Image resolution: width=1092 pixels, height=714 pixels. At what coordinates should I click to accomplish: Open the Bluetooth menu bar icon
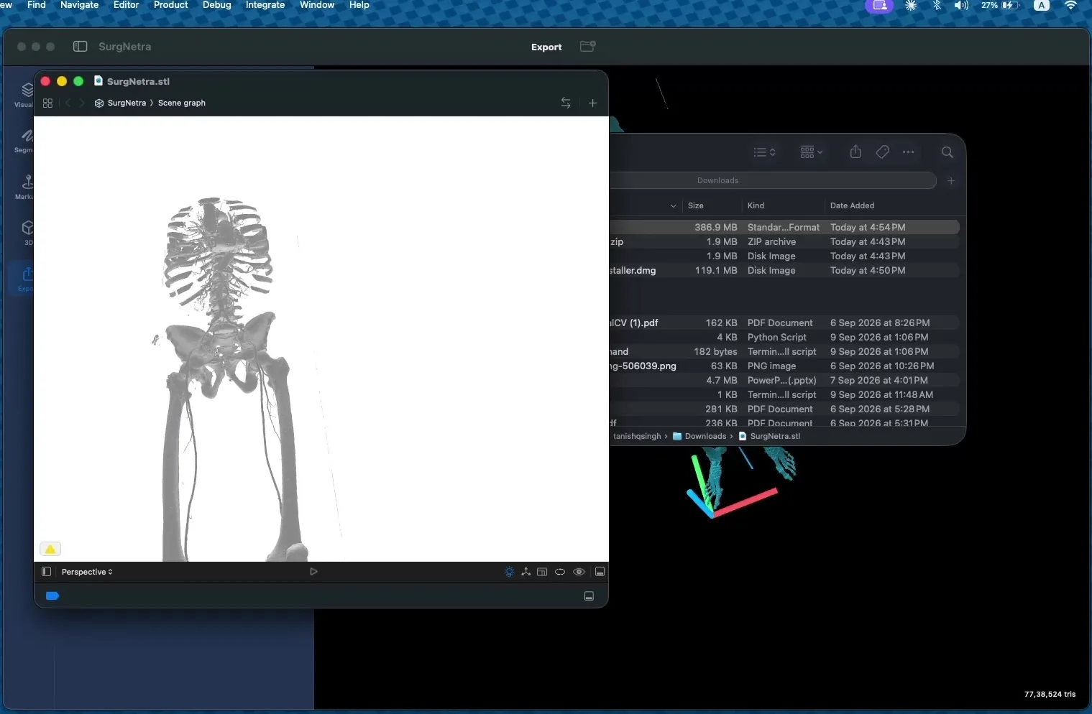pos(937,5)
